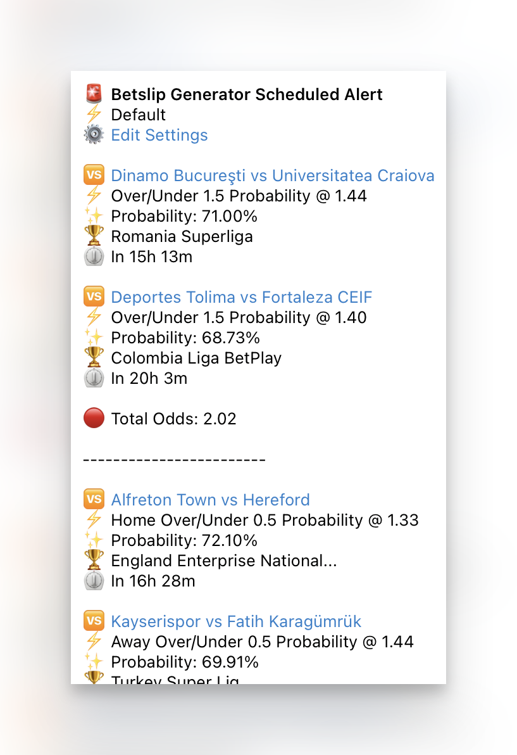Click the red circle beside Total Odds
Image resolution: width=517 pixels, height=755 pixels.
pos(94,419)
